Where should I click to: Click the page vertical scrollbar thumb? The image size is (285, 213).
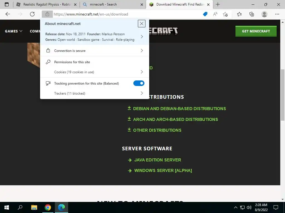point(283,95)
